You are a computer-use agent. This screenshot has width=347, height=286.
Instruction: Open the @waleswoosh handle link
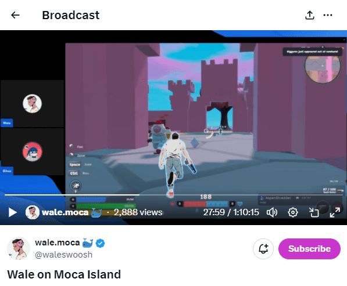coord(63,255)
